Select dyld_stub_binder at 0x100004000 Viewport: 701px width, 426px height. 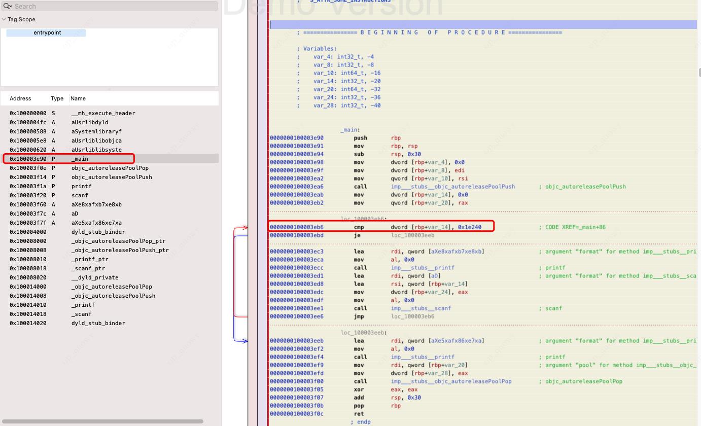coord(110,232)
